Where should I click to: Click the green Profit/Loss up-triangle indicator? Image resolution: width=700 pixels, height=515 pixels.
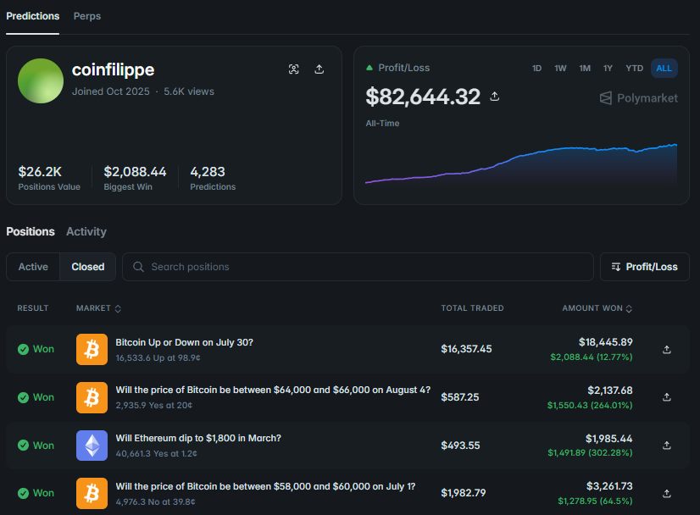[369, 68]
